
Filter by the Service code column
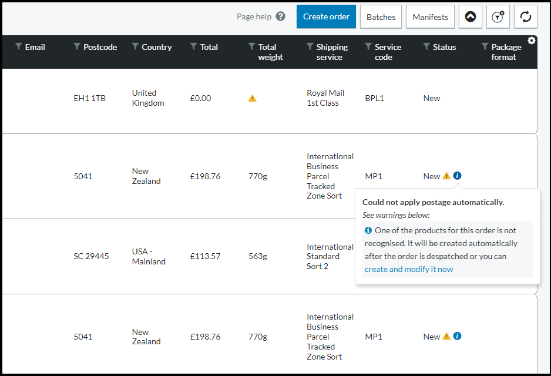[368, 47]
